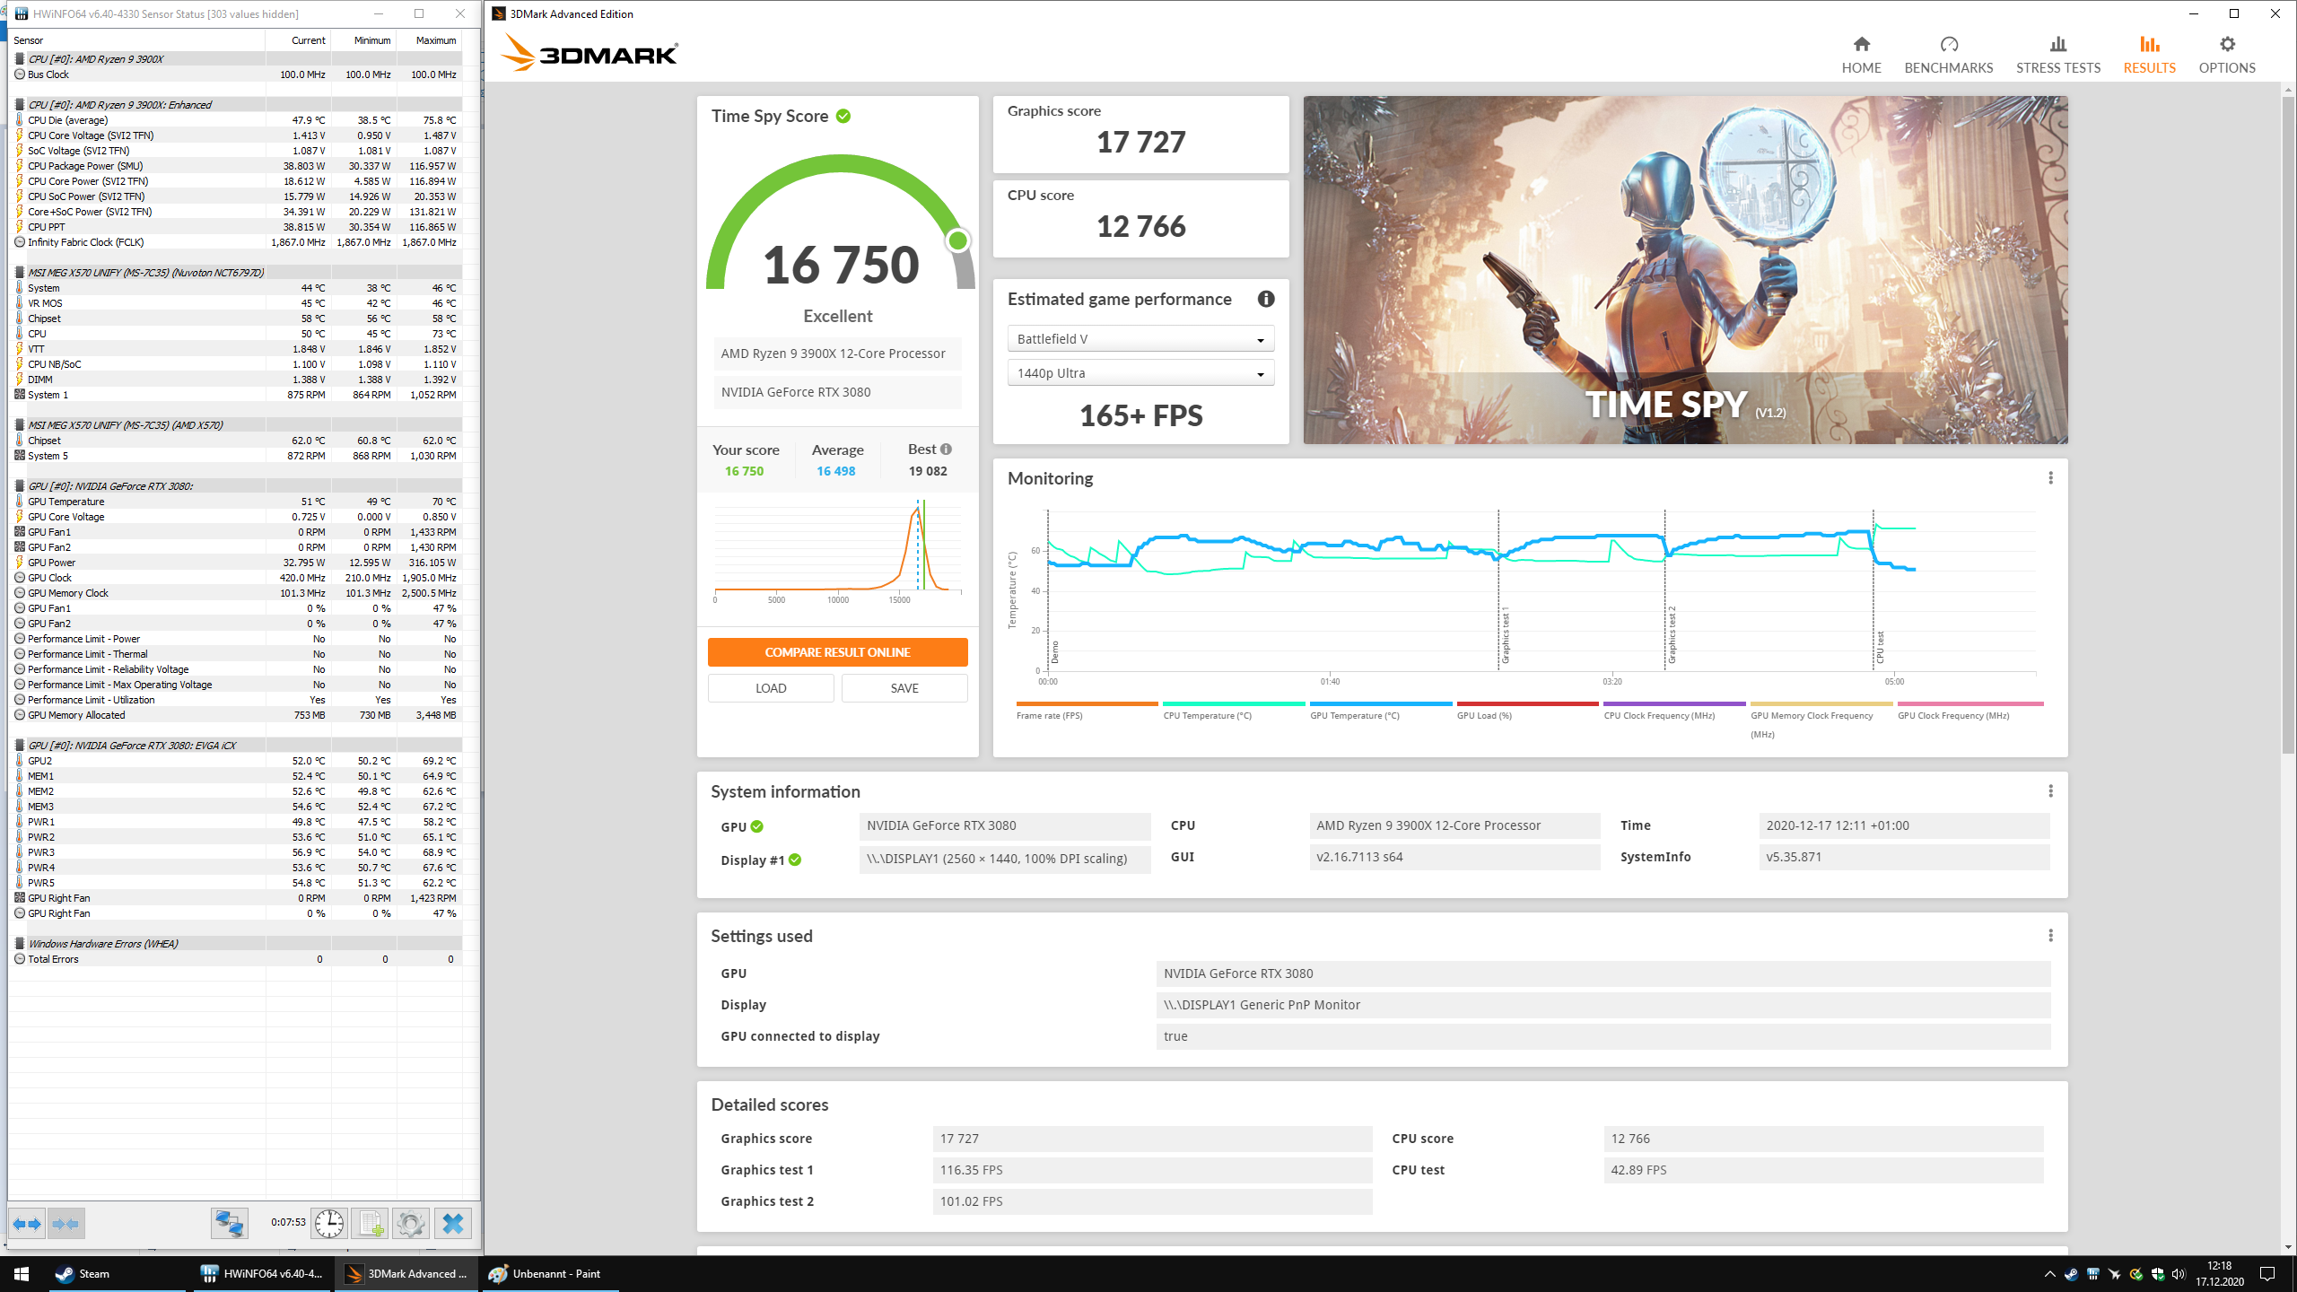
Task: Click HWiNFO remote network monitoring icon
Action: pos(229,1223)
